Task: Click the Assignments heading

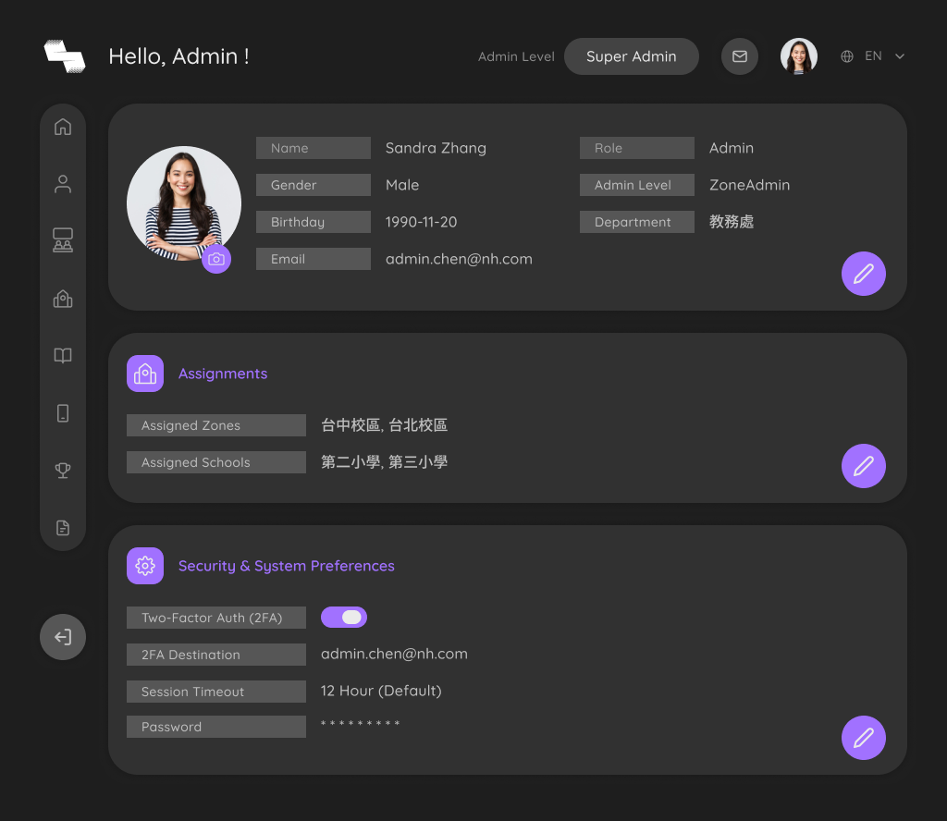Action: click(x=223, y=374)
